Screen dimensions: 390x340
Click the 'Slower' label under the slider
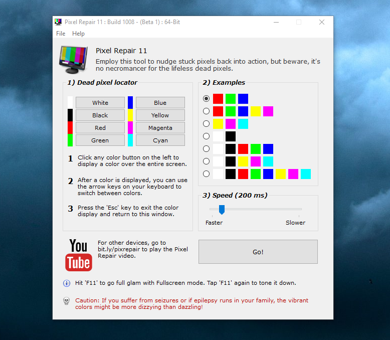pyautogui.click(x=295, y=223)
